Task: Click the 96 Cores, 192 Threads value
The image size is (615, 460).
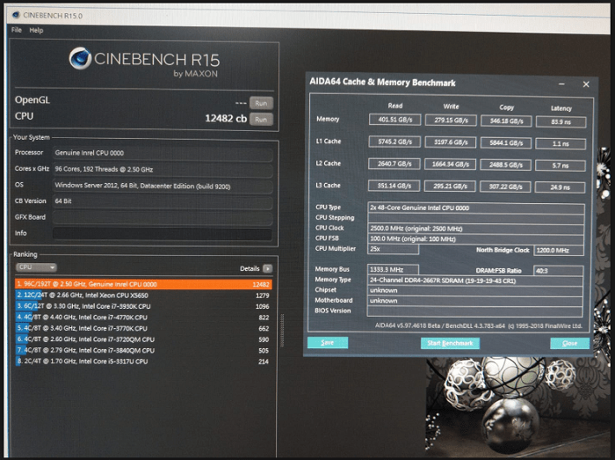Action: (x=163, y=170)
